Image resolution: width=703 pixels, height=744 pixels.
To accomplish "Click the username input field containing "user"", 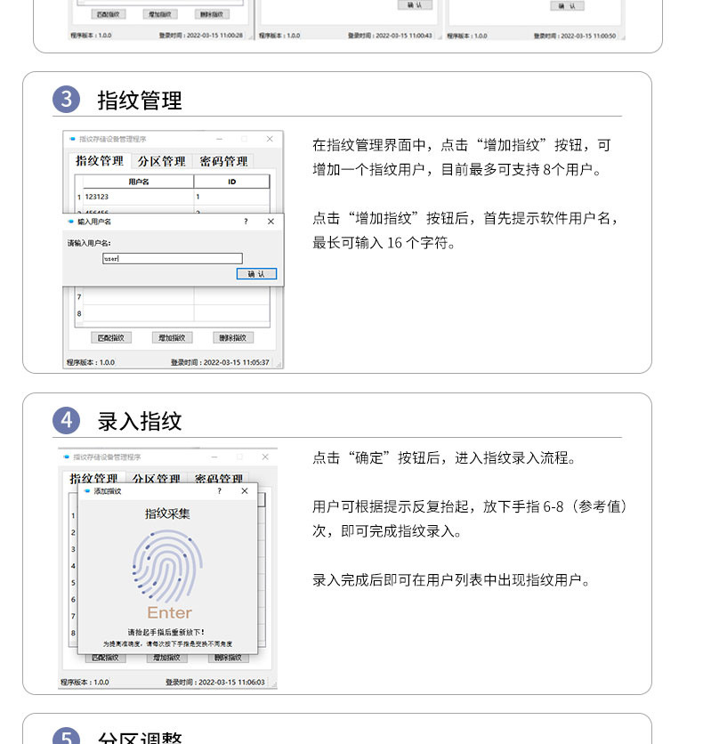I will coord(173,258).
